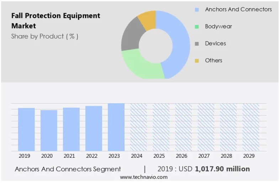Click the blue Anchors And Connectors legend swatch
Viewport: 280px width, 183px height.
tap(197, 10)
